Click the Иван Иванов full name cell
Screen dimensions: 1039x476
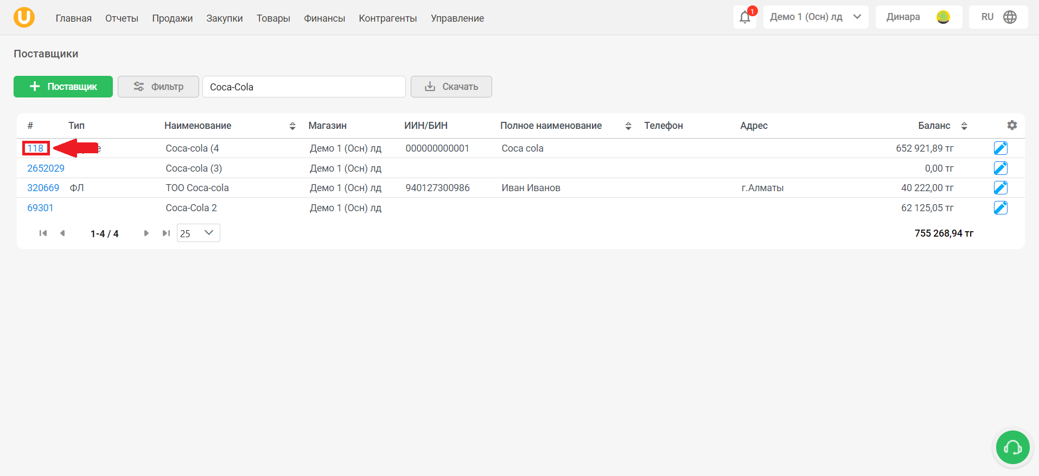tap(531, 188)
